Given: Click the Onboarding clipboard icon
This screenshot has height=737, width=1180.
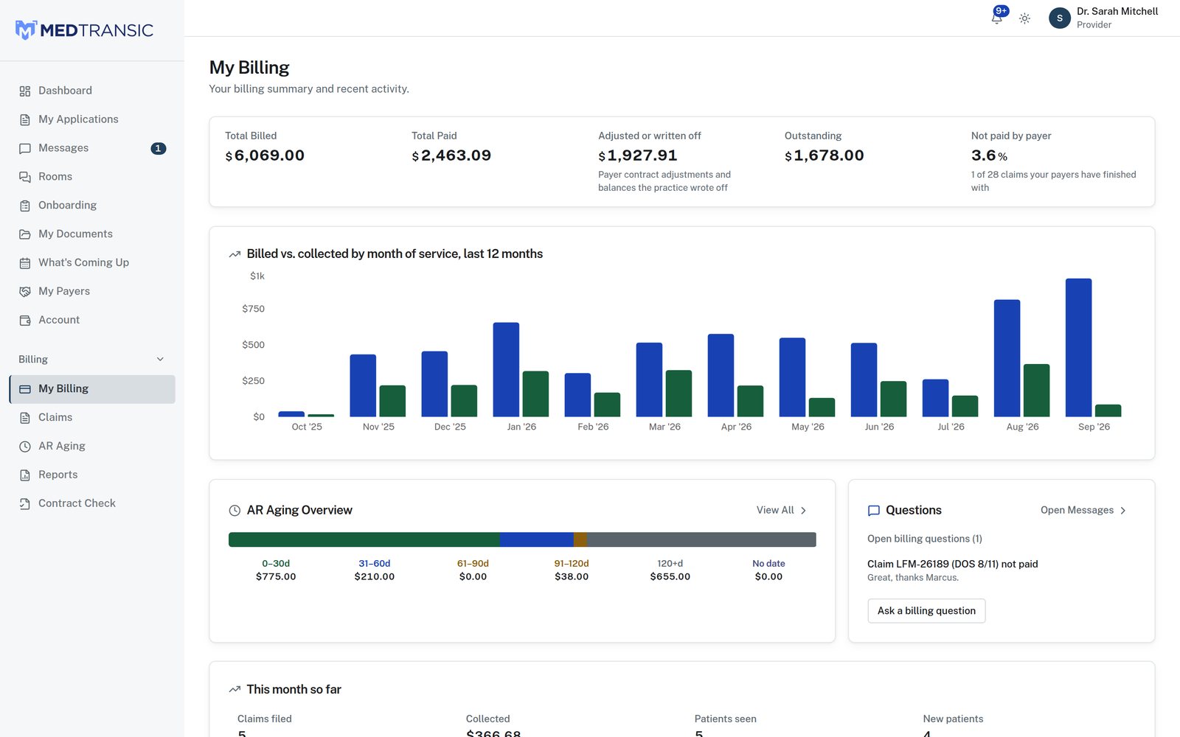Looking at the screenshot, I should tap(25, 206).
